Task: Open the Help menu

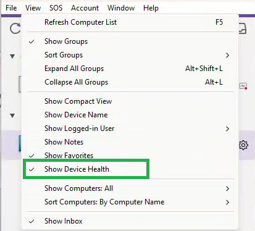Action: (151, 8)
